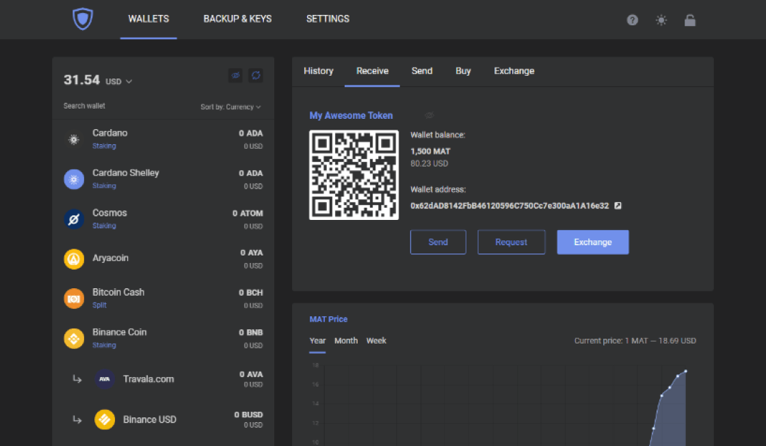Open the USD currency dropdown

click(x=119, y=81)
